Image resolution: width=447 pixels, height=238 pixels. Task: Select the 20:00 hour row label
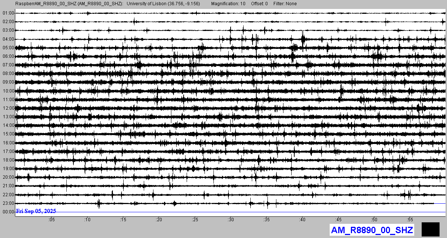click(x=8, y=177)
